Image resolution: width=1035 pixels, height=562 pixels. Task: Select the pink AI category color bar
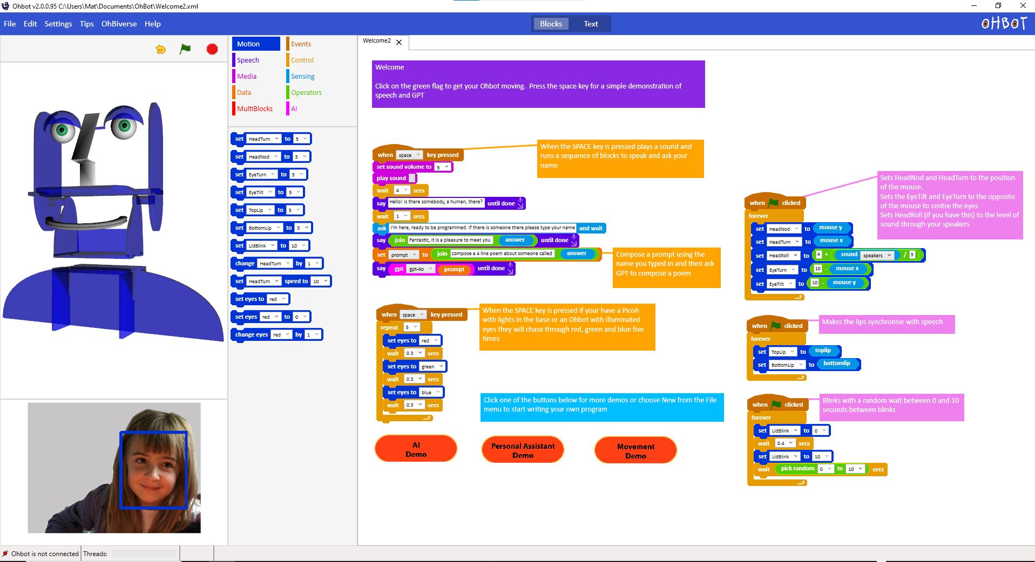(288, 108)
